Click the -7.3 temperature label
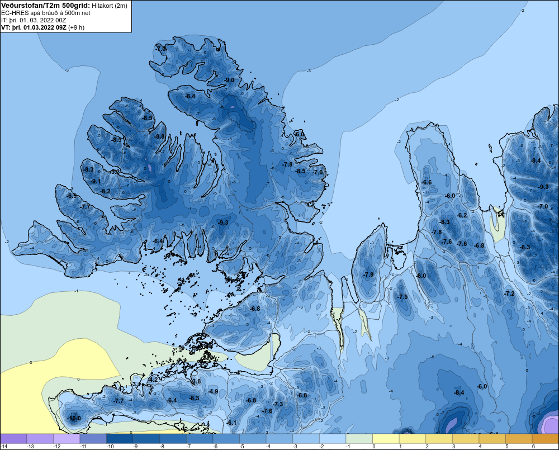 [x=278, y=404]
